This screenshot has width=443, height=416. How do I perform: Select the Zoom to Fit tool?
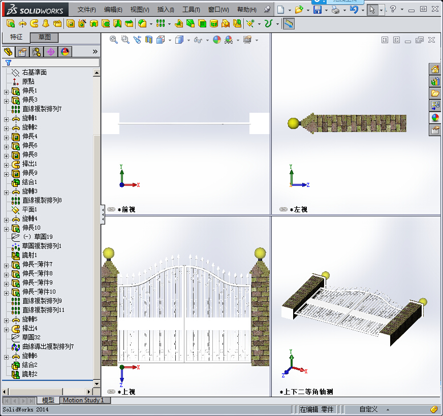tap(113, 40)
